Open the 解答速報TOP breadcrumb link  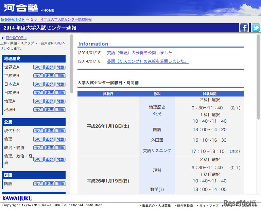[x=13, y=19]
